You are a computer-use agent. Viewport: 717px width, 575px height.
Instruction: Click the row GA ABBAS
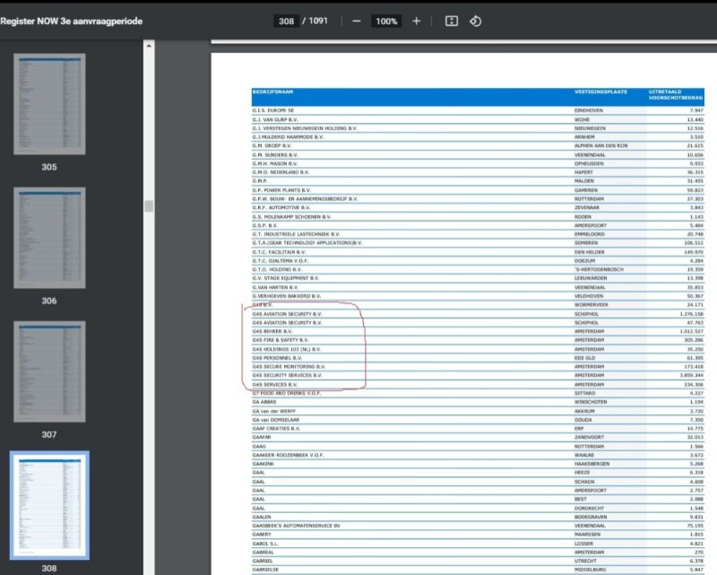coord(478,402)
